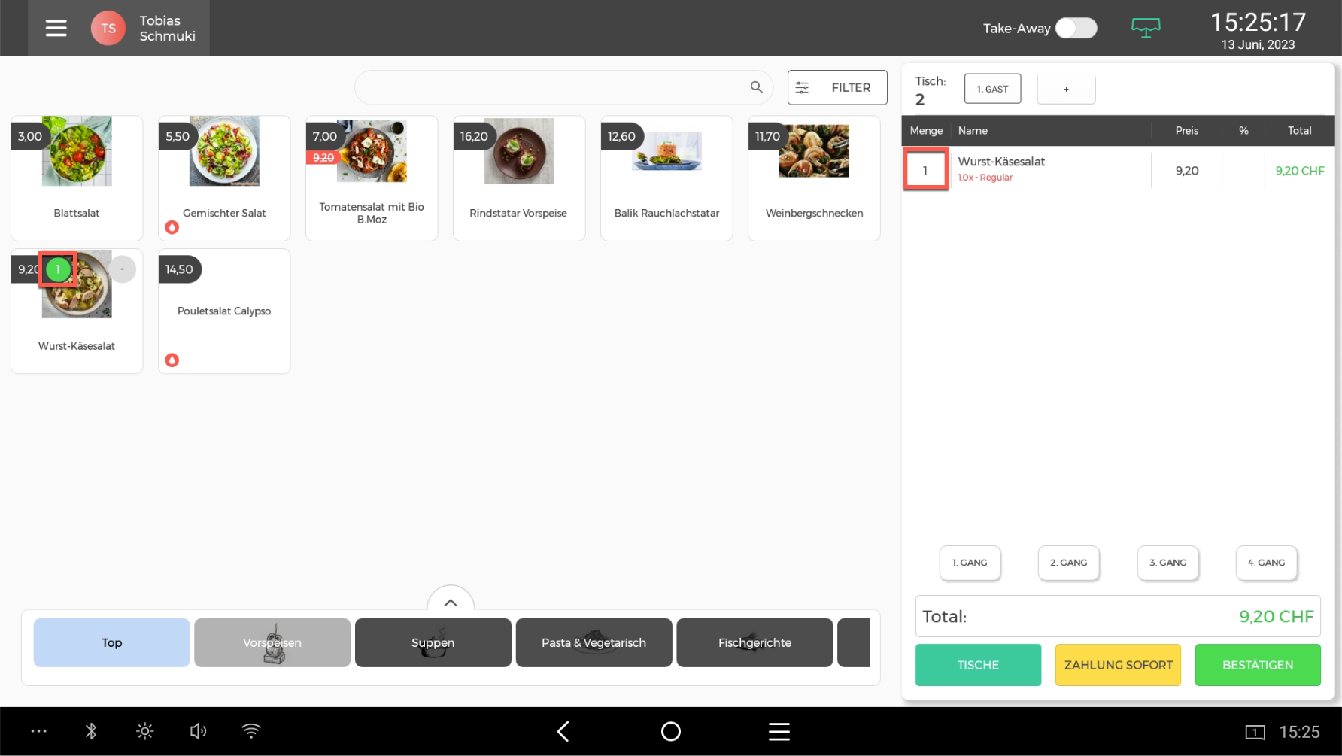
Task: Click the green quantity badge on Wurst-Käsesalat
Action: 58,269
